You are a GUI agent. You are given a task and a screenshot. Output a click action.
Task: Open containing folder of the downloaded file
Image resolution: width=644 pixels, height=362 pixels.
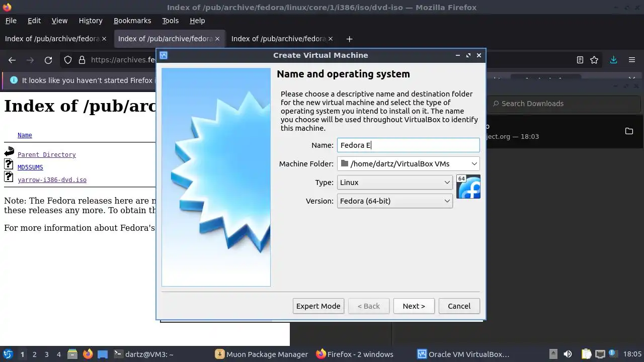coord(629,131)
